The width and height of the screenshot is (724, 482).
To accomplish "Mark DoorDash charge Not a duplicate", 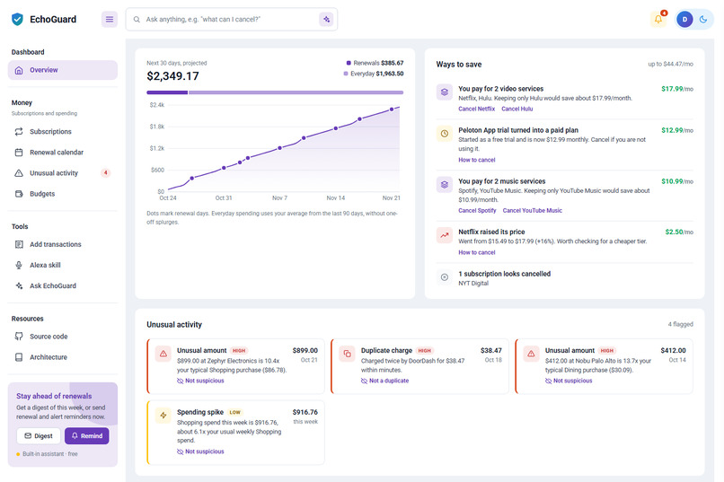I will click(x=384, y=381).
